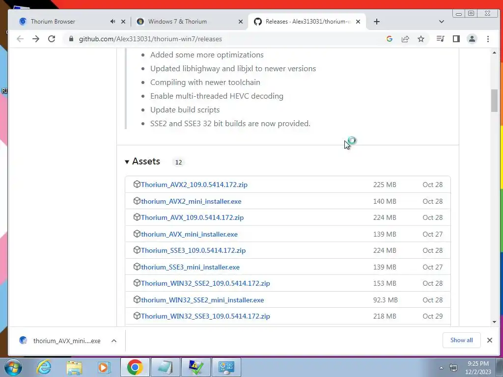Screen dimensions: 503x377
Task: Download Thorium_AVX_109.0.5414.172.zip
Action: [x=192, y=217]
